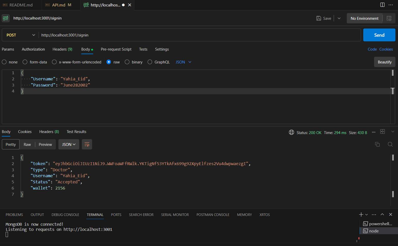Click the response body scrollbar
The width and height of the screenshot is (398, 246).
pyautogui.click(x=393, y=180)
